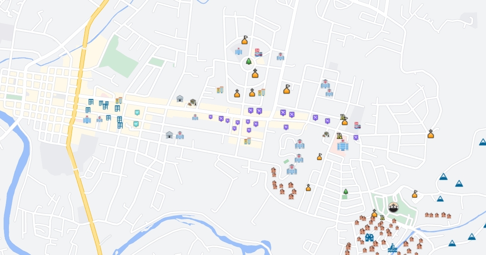
Task: Click the green tree icon above small park square
Action: coord(345,191)
